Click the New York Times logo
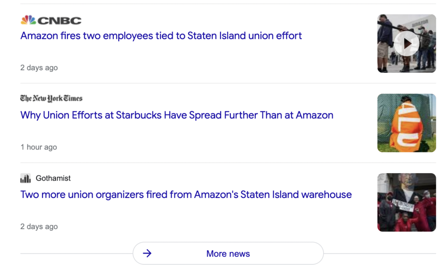Viewport: 445px width, 265px height. click(51, 98)
